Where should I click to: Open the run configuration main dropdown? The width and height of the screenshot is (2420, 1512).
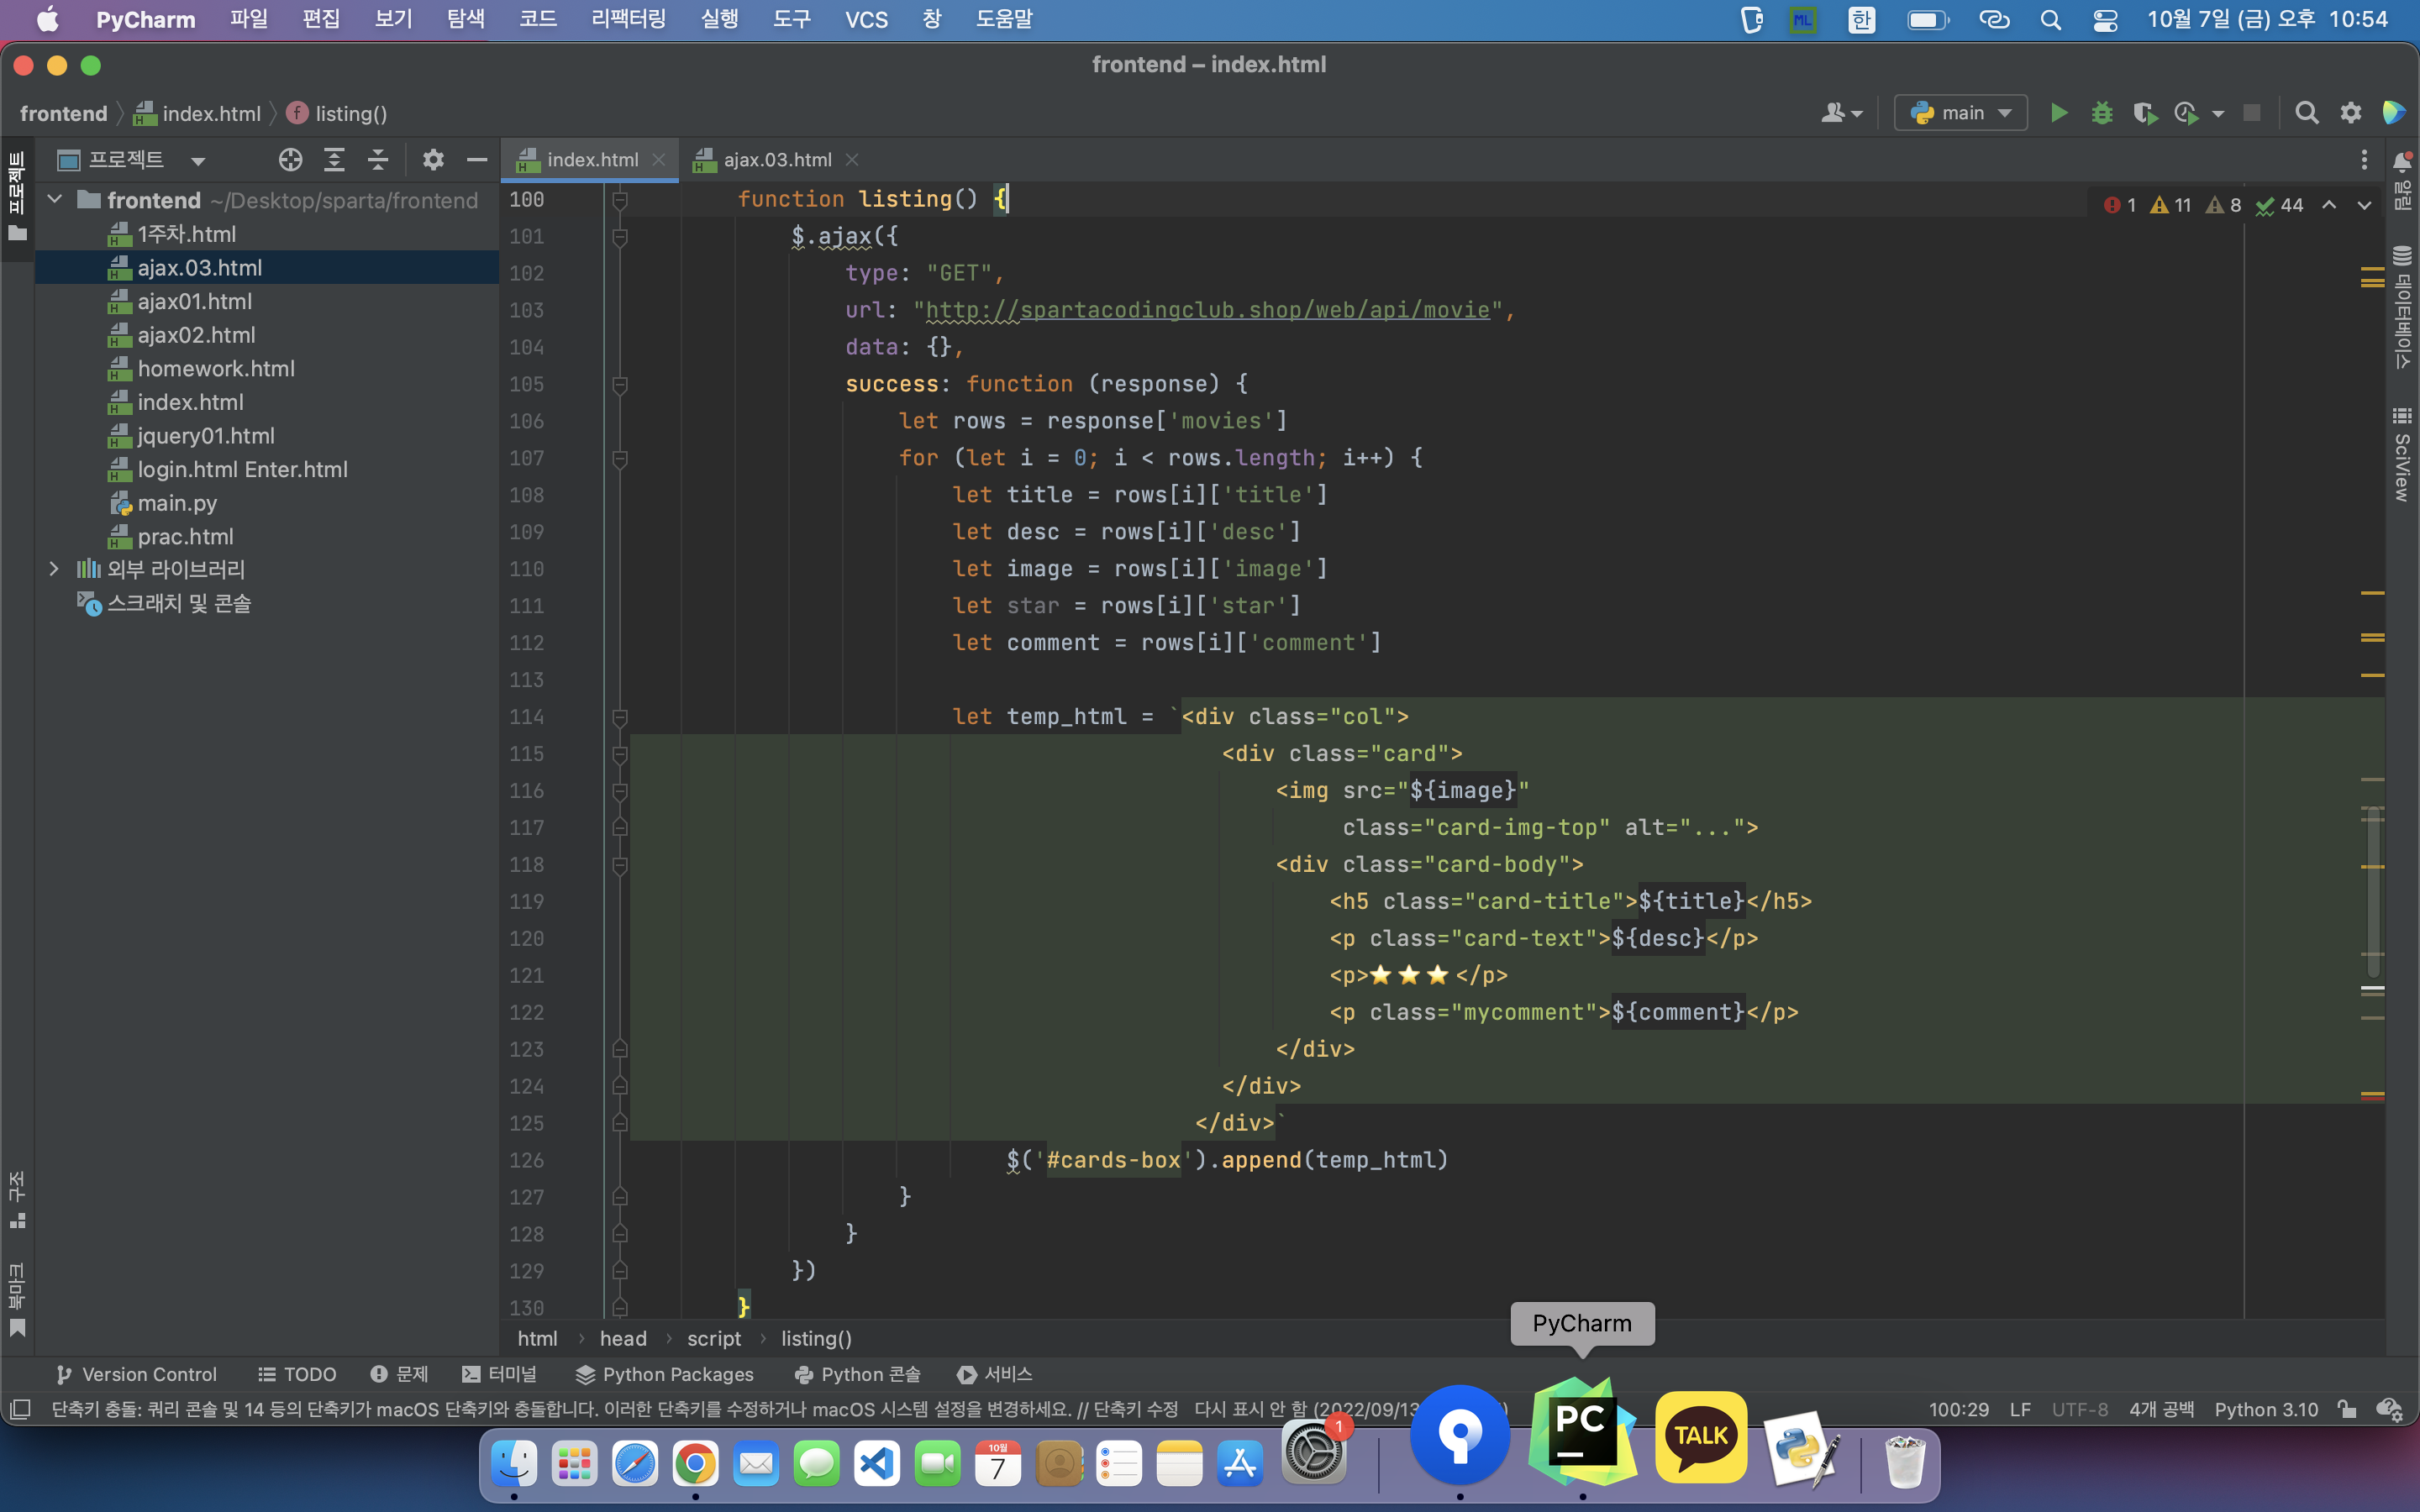[1960, 113]
